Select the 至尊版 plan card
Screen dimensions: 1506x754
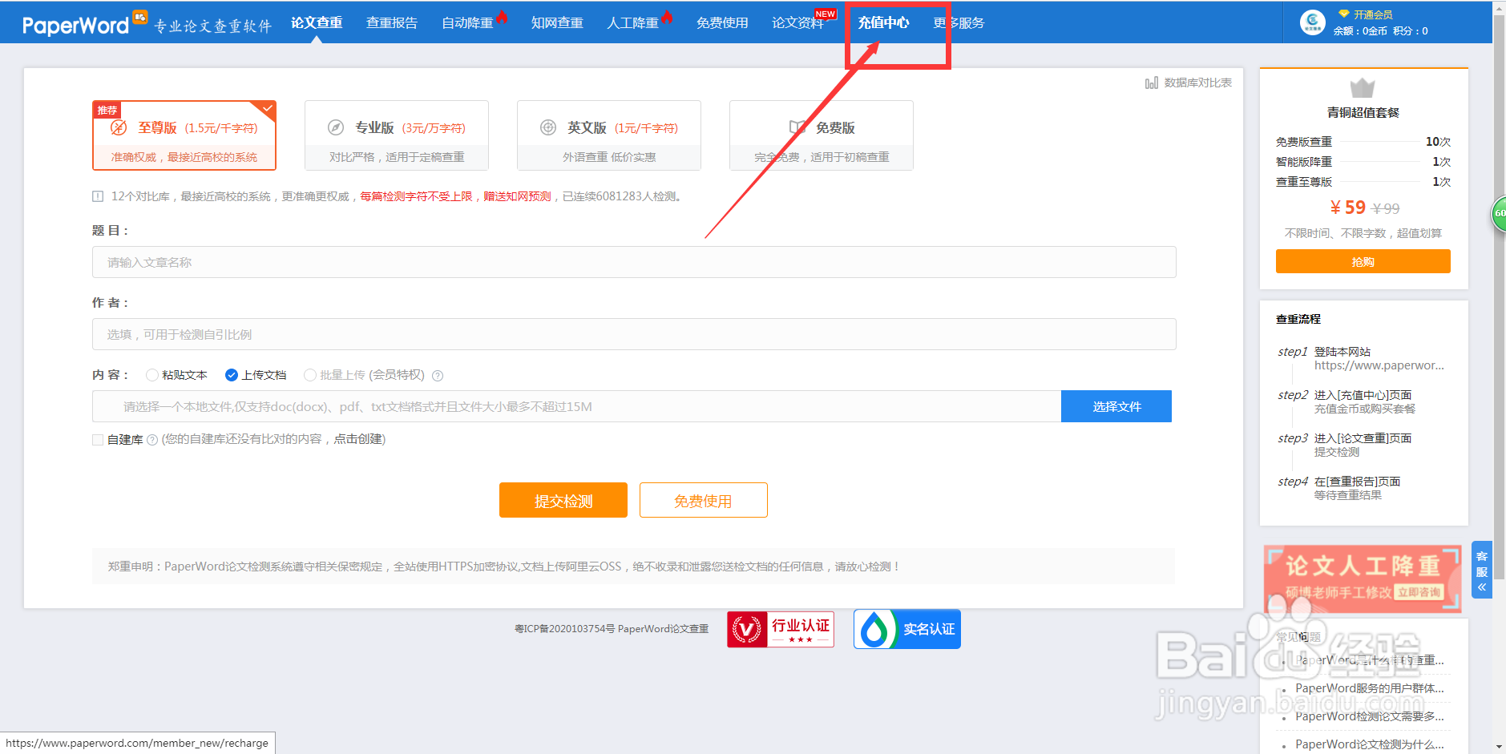(184, 135)
